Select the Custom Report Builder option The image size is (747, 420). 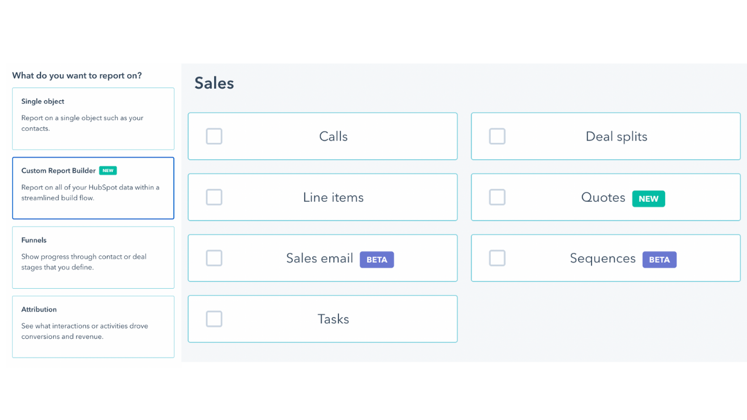pos(93,188)
